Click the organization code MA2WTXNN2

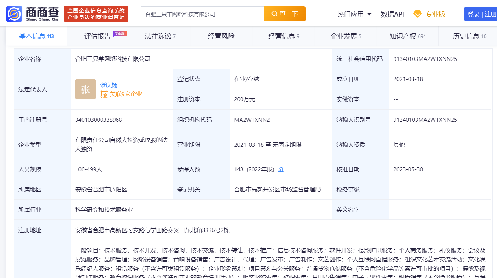coord(252,120)
